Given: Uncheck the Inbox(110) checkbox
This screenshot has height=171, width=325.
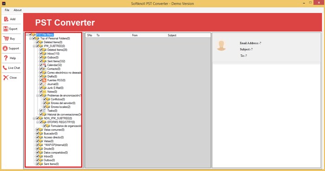Looking at the screenshot, I should tap(41, 53).
